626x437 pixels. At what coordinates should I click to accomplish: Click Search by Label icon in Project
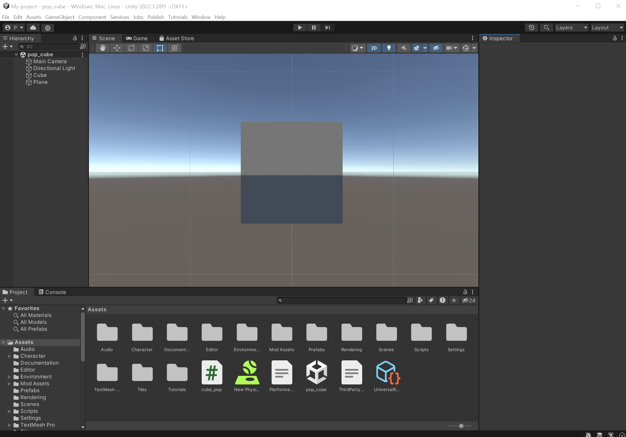tap(431, 300)
